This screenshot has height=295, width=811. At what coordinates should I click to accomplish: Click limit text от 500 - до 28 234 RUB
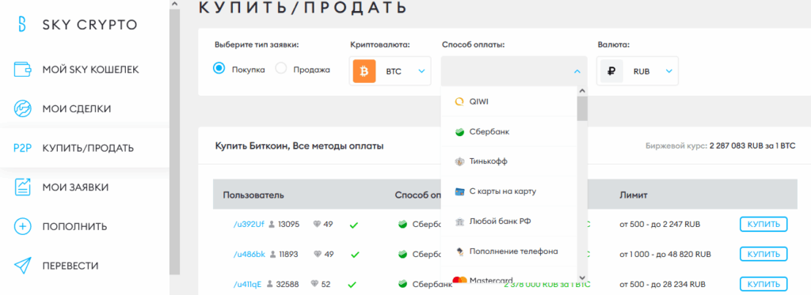(663, 284)
